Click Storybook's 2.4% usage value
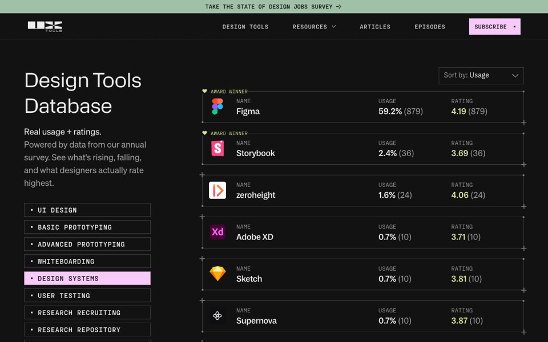Image resolution: width=548 pixels, height=342 pixels. point(388,153)
